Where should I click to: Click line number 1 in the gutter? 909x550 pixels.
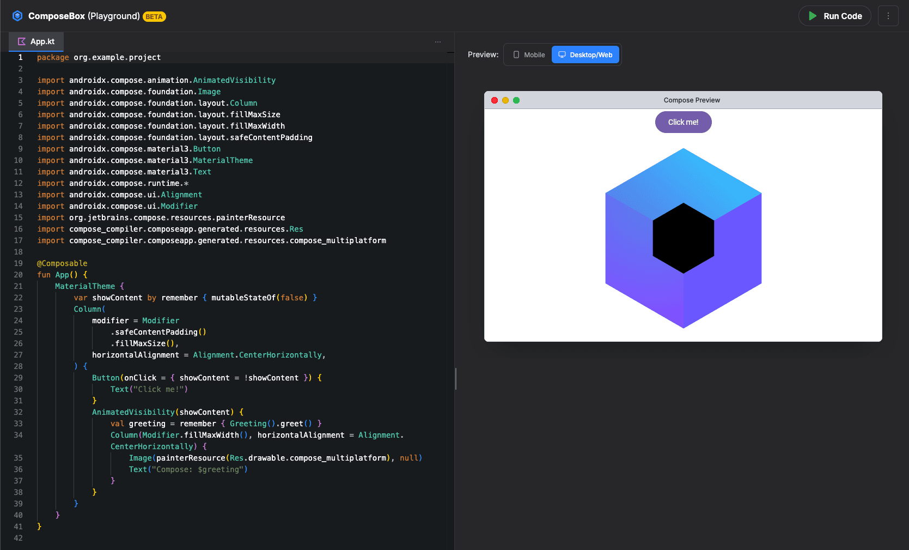point(21,57)
